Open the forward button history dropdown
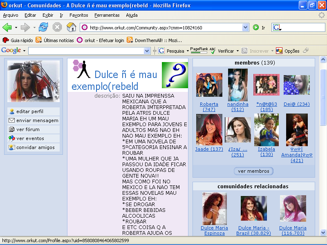This screenshot has width=327, height=245. pos(34,27)
